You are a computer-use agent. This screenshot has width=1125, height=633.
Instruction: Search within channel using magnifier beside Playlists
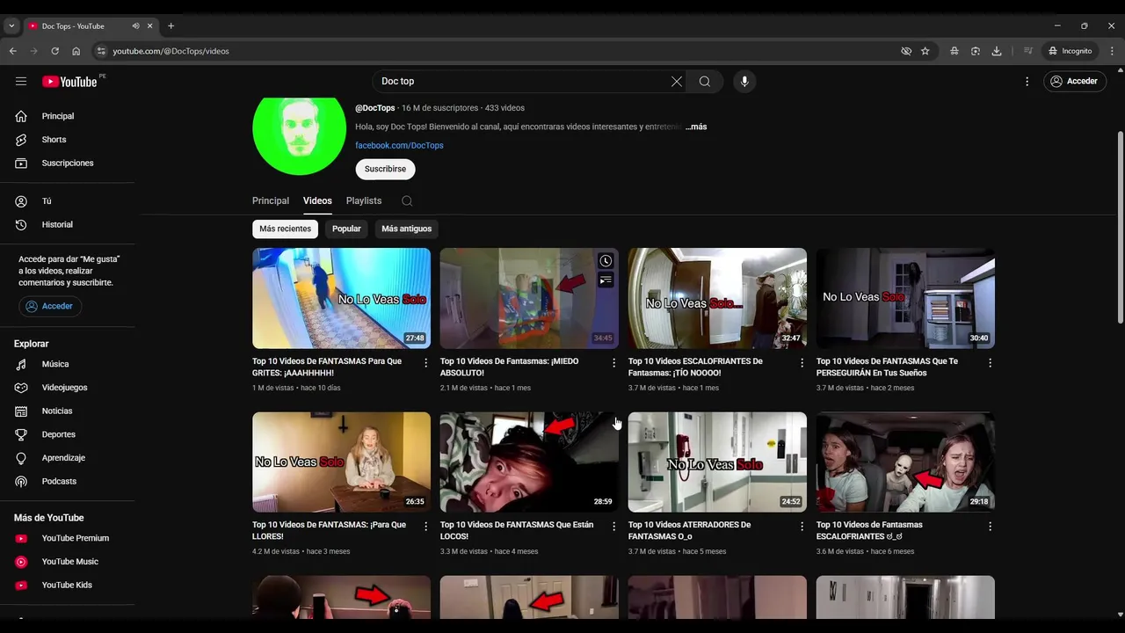[407, 200]
